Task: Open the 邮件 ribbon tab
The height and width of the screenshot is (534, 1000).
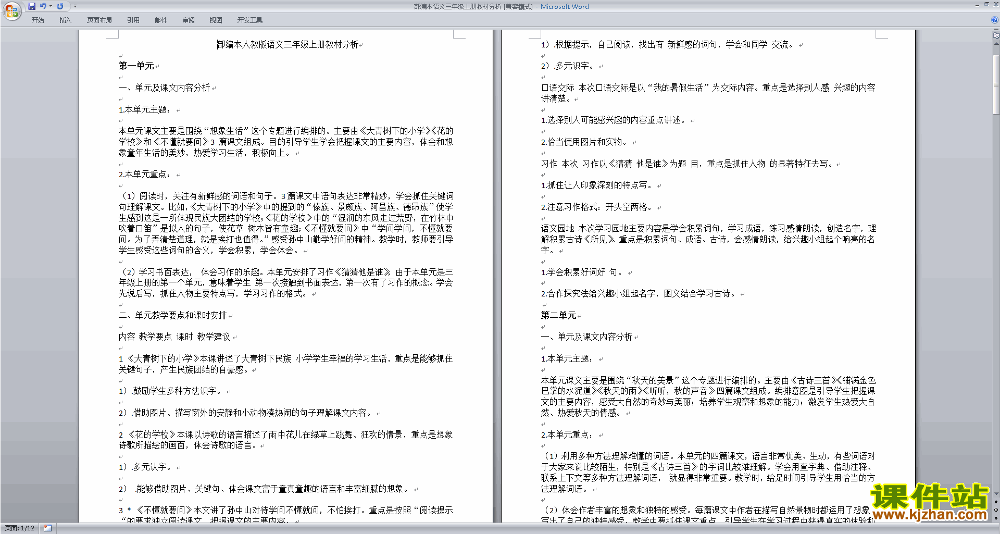Action: click(161, 20)
